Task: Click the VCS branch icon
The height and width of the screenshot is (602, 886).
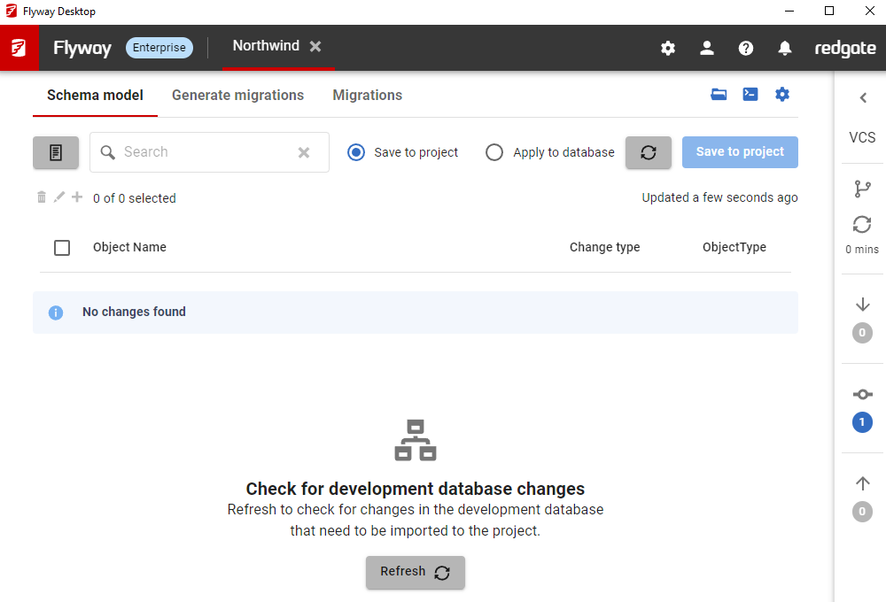Action: point(862,189)
